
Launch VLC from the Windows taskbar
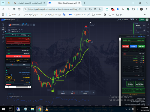pos(47,109)
